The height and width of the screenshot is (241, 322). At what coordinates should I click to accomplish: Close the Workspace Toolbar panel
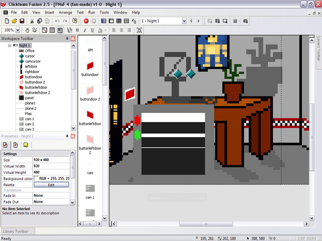(73, 39)
